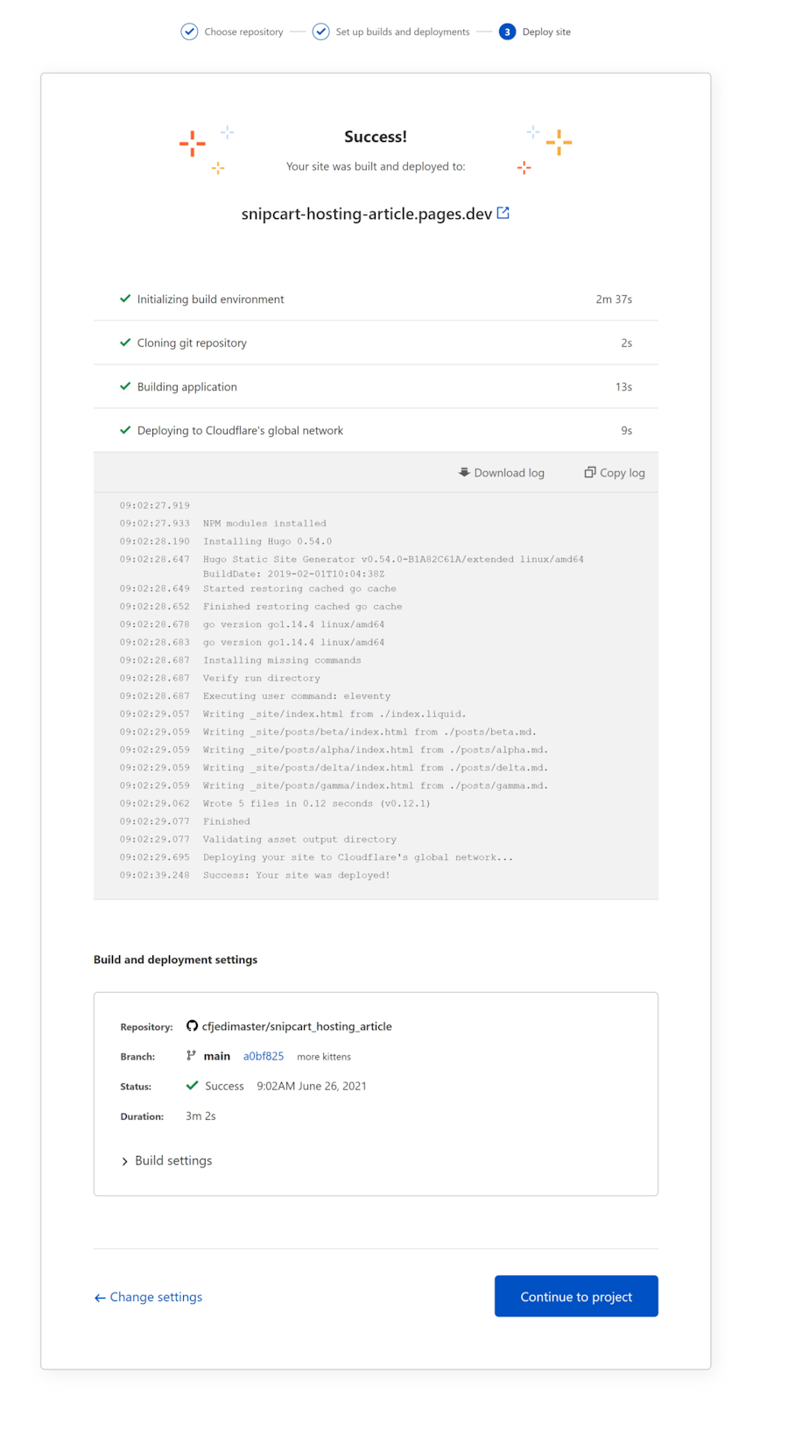Click checkmark circle for Set up builds step
Screen dimensions: 788x1430
tap(321, 32)
